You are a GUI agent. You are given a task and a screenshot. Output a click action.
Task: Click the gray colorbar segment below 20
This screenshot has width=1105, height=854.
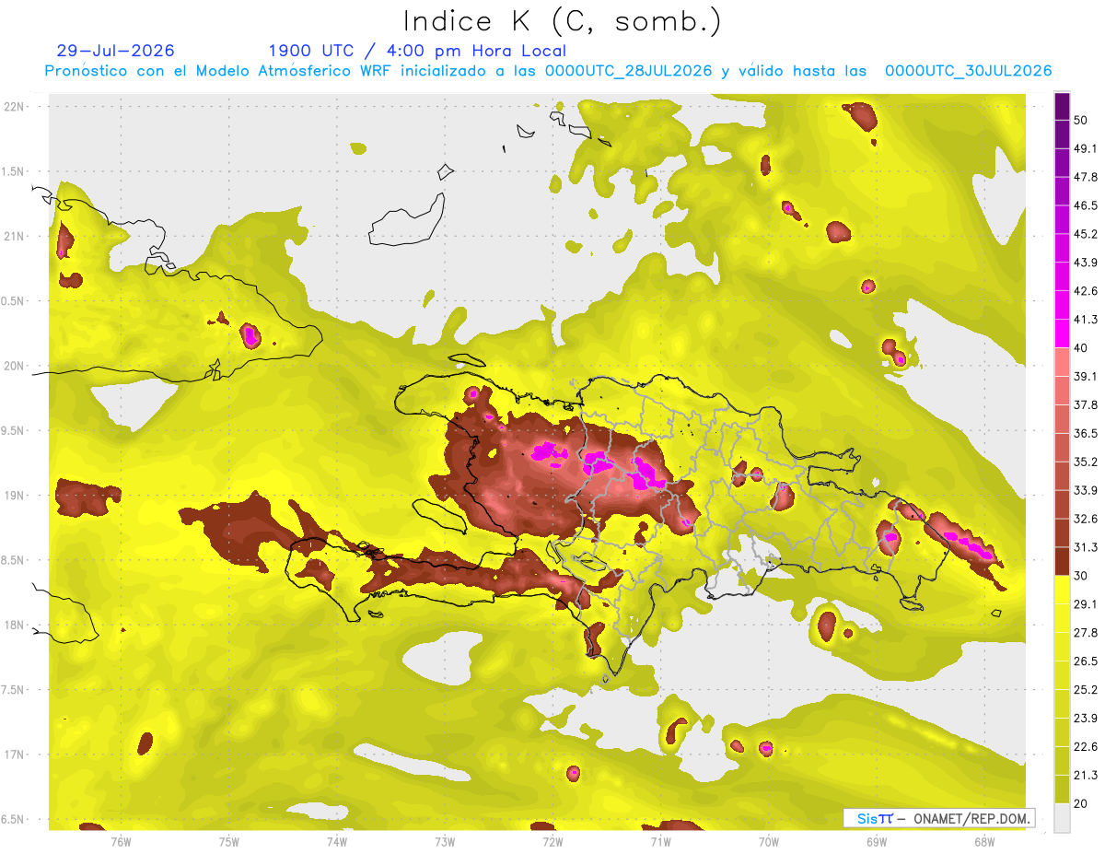tap(1062, 818)
